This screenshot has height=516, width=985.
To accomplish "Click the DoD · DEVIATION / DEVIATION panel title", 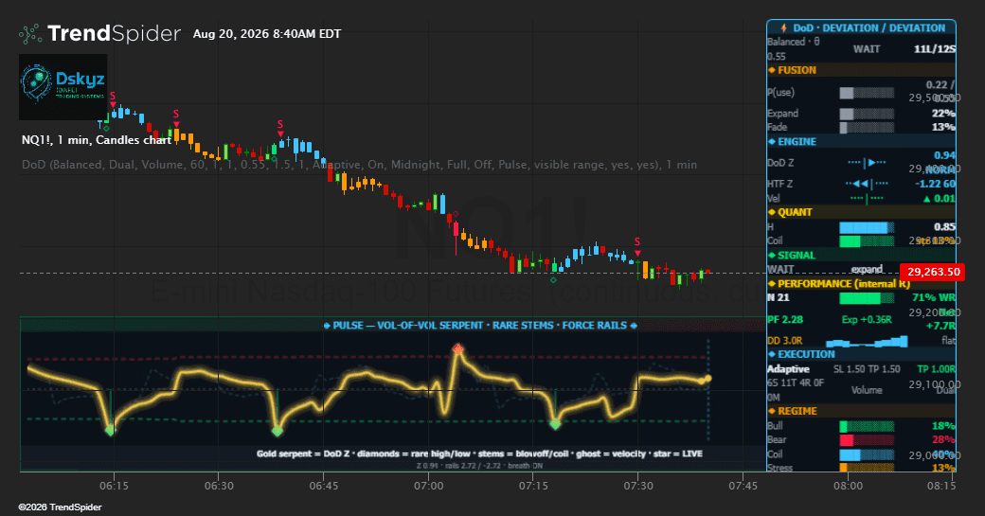I will (869, 28).
